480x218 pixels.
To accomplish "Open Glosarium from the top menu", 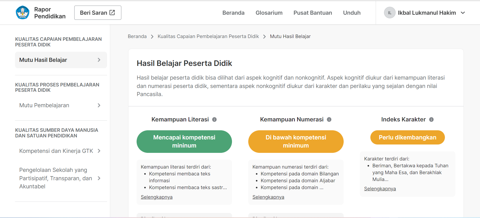I will [x=269, y=13].
